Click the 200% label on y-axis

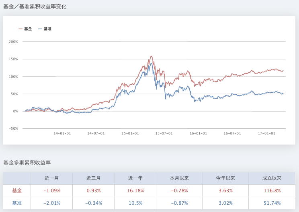(x=13, y=42)
